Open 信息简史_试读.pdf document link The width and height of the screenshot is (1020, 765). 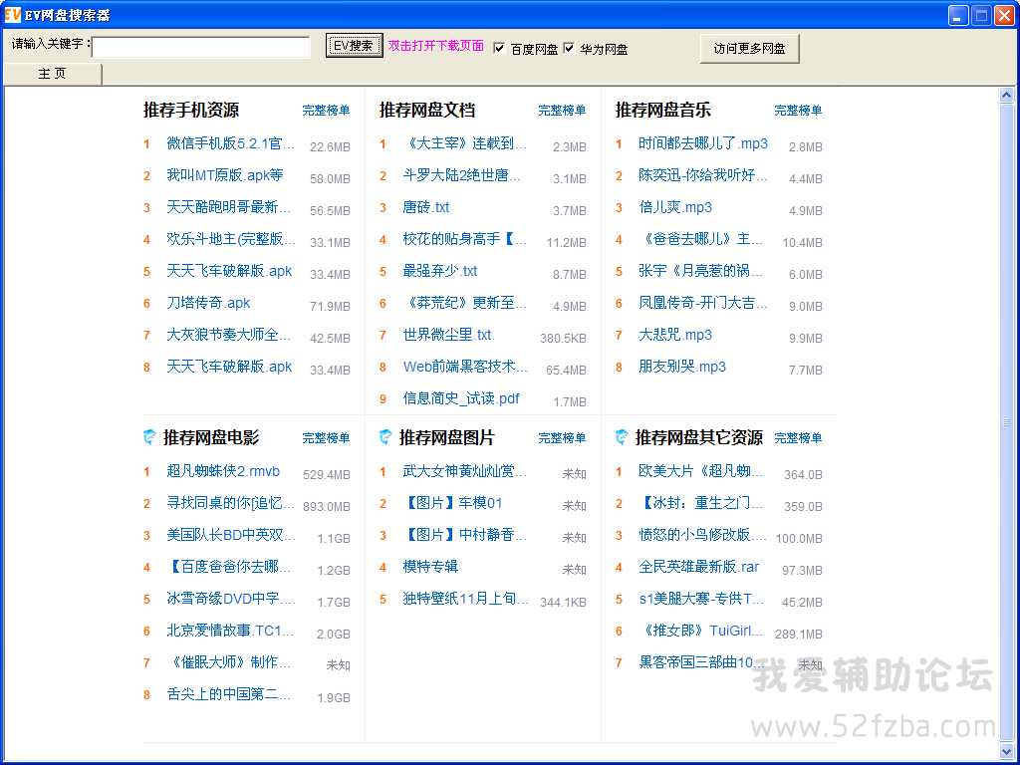click(461, 398)
